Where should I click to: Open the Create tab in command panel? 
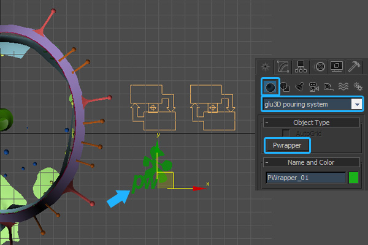266,67
